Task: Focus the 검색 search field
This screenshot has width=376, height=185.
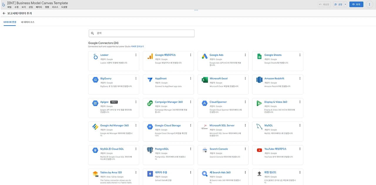Action: (142, 34)
